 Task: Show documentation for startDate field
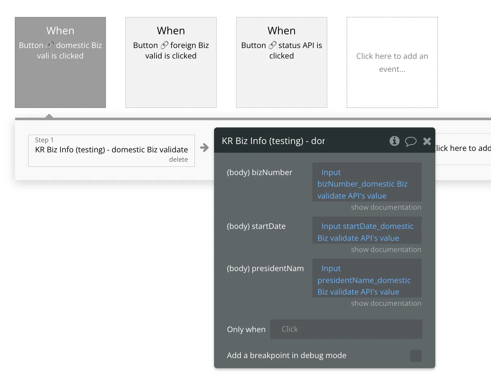click(x=386, y=250)
